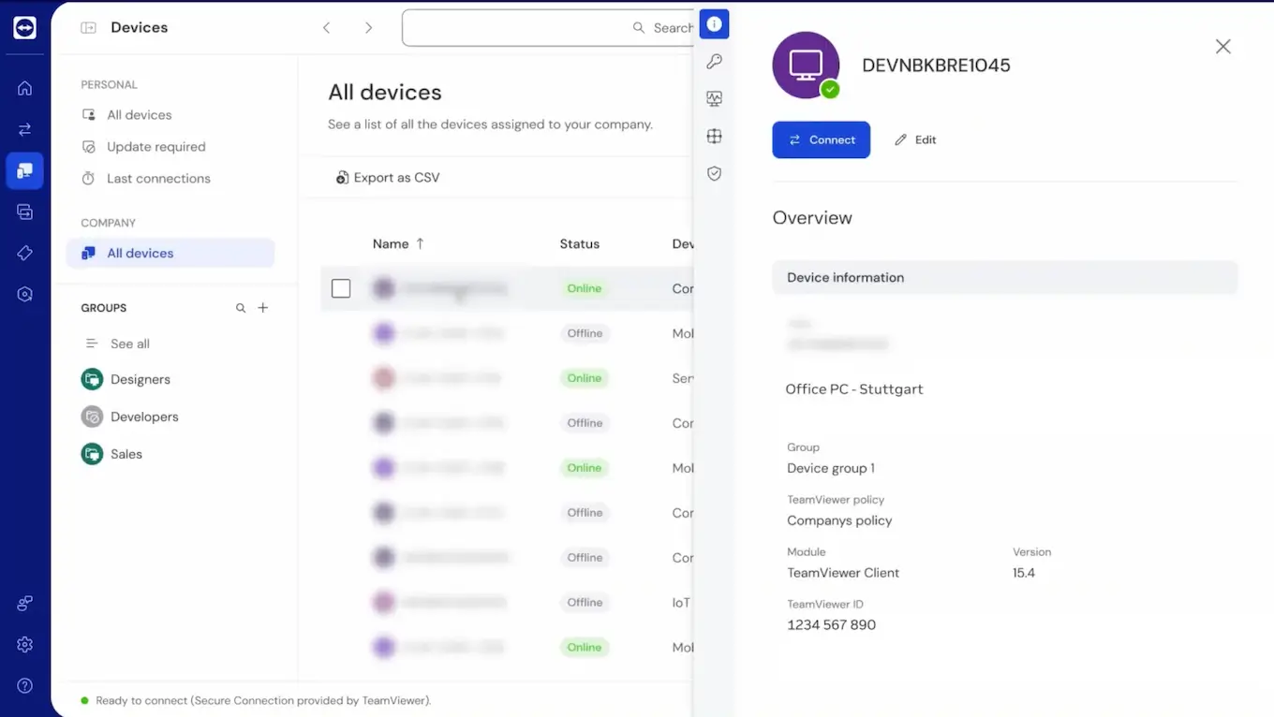The height and width of the screenshot is (717, 1274).
Task: Select the Home icon in sidebar
Action: click(23, 87)
